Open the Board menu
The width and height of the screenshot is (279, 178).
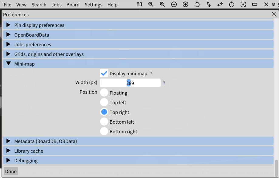(73, 5)
